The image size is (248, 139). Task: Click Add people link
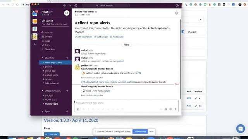117,37
